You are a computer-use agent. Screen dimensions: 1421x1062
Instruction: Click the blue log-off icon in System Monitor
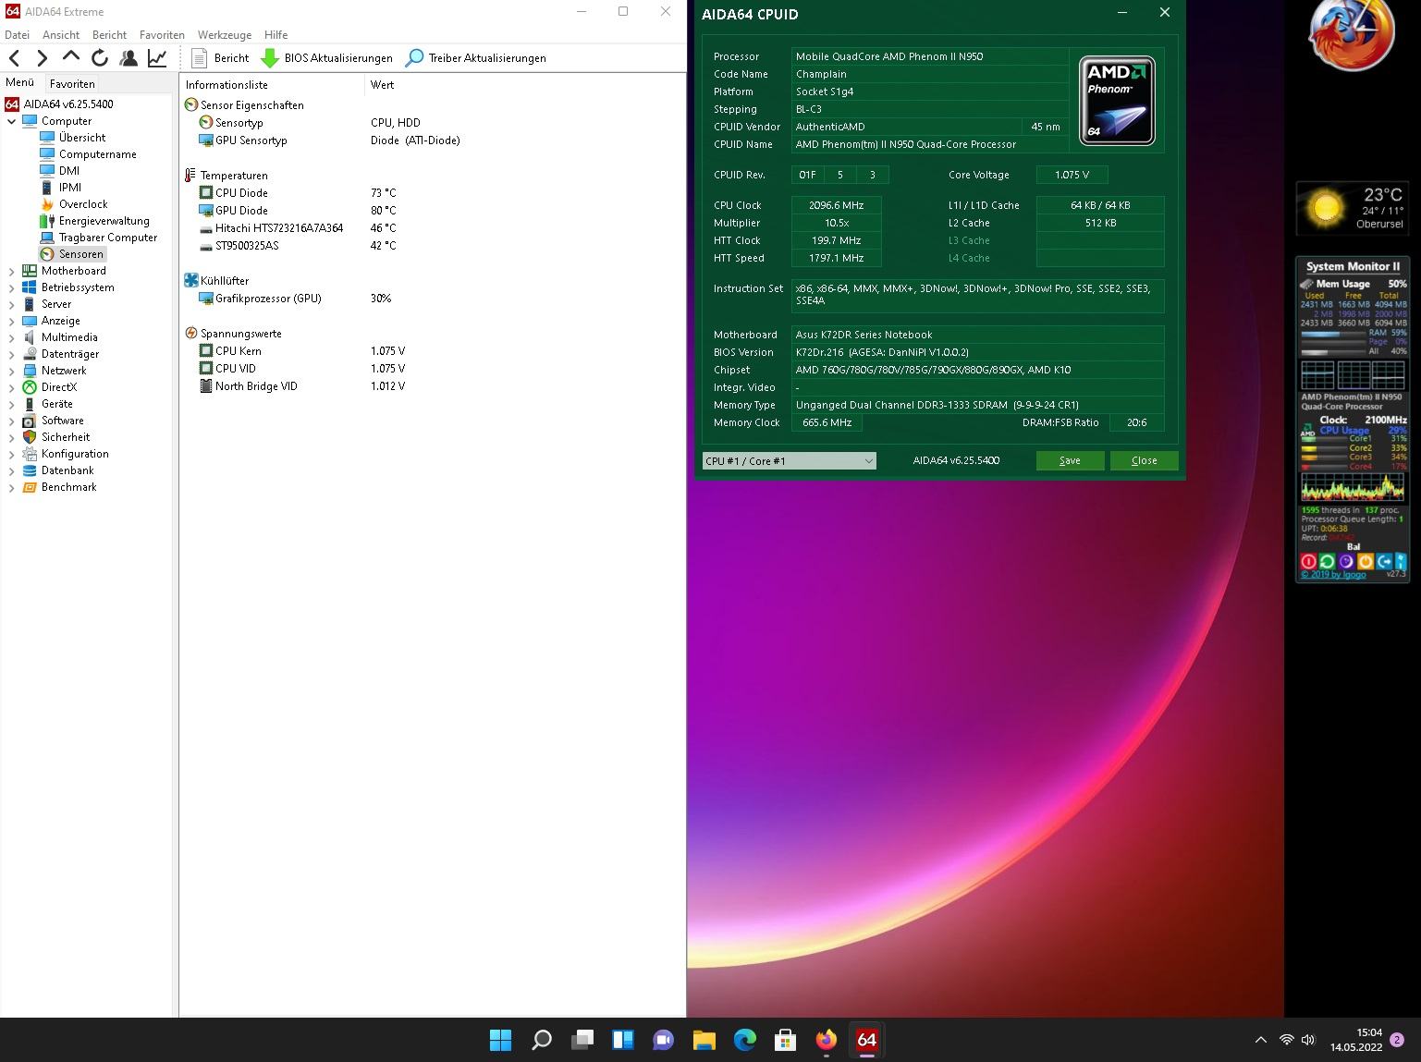click(1384, 561)
